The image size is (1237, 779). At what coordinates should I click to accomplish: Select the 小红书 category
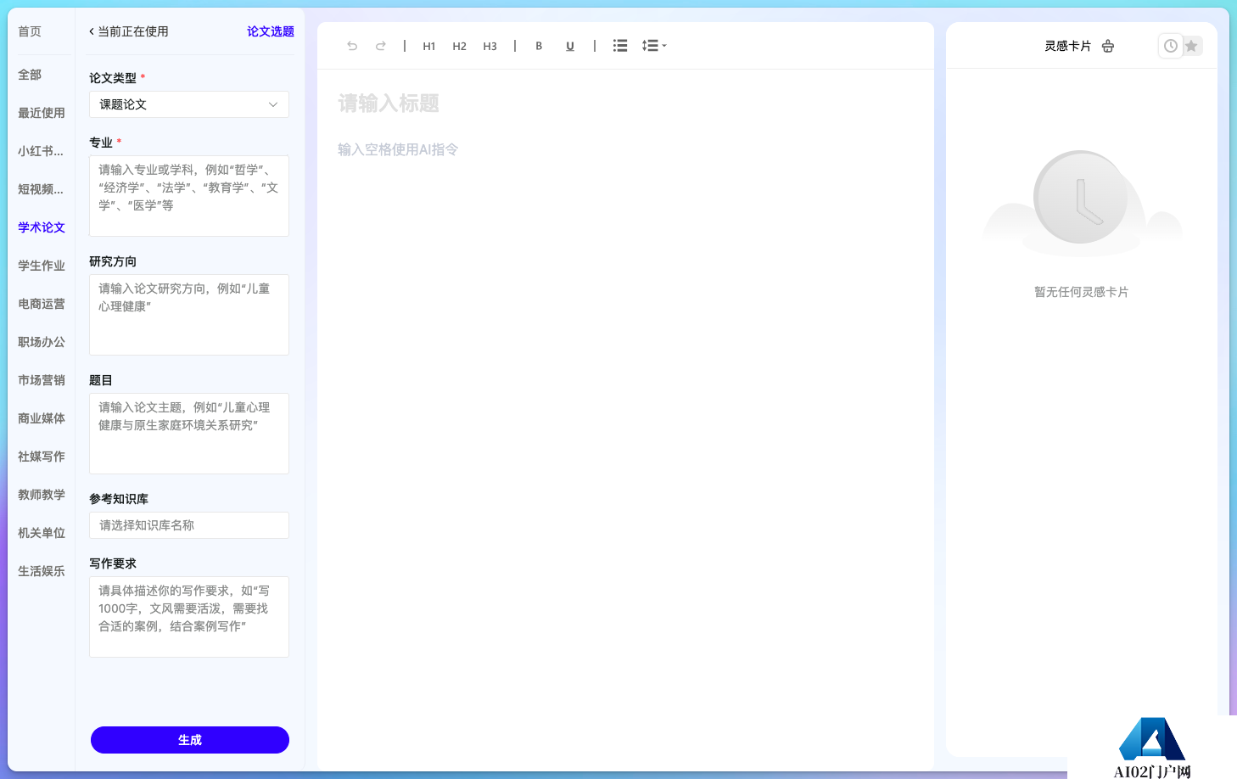point(41,151)
